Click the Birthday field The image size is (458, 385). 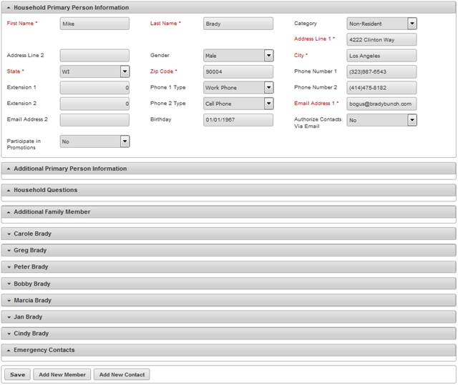pyautogui.click(x=238, y=119)
